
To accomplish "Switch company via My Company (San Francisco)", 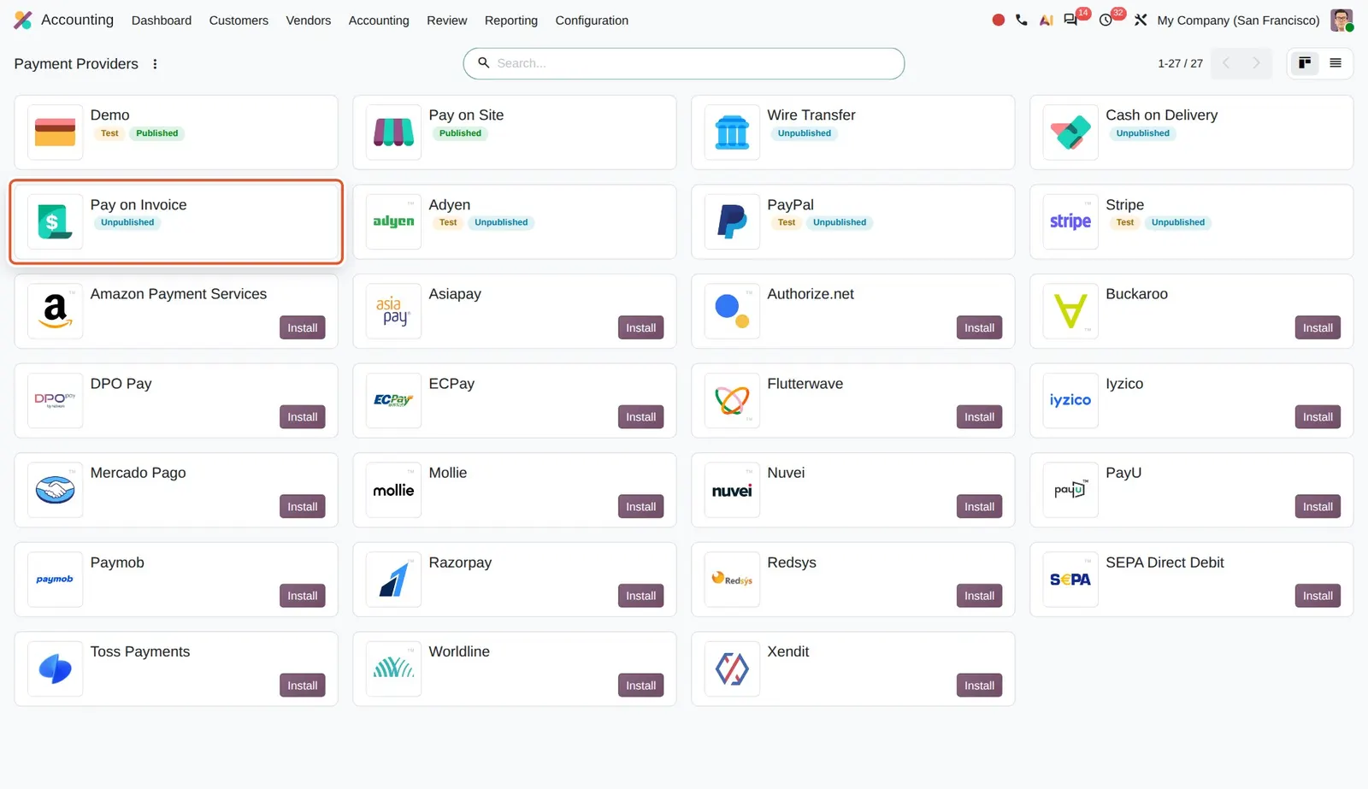I will pyautogui.click(x=1238, y=21).
